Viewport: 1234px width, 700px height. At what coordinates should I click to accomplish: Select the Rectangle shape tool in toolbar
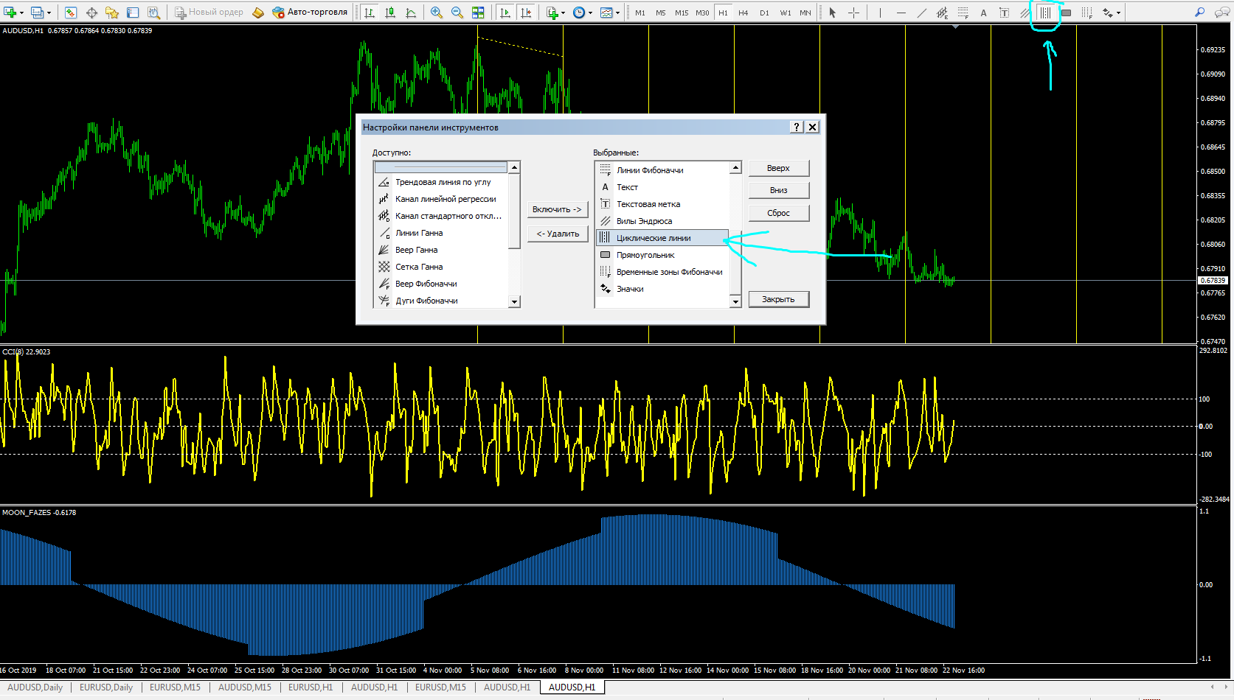click(1066, 13)
